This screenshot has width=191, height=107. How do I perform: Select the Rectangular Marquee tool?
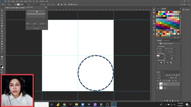[x=2, y=13]
